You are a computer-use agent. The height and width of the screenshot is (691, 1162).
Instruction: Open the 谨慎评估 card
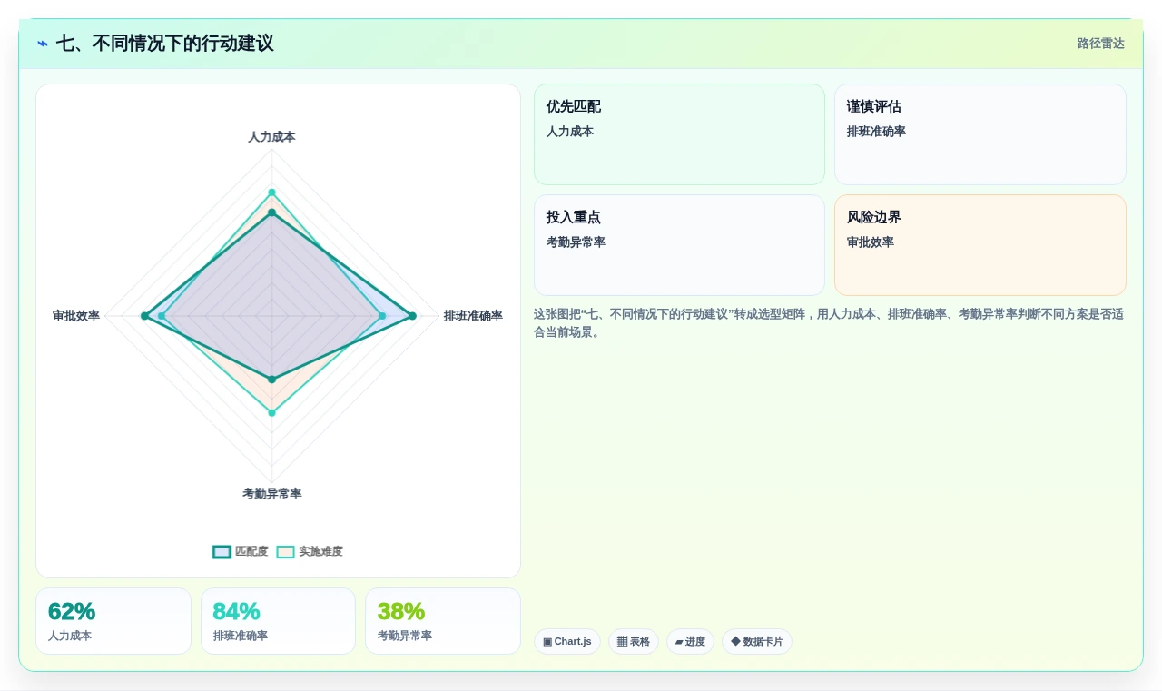[x=980, y=134]
